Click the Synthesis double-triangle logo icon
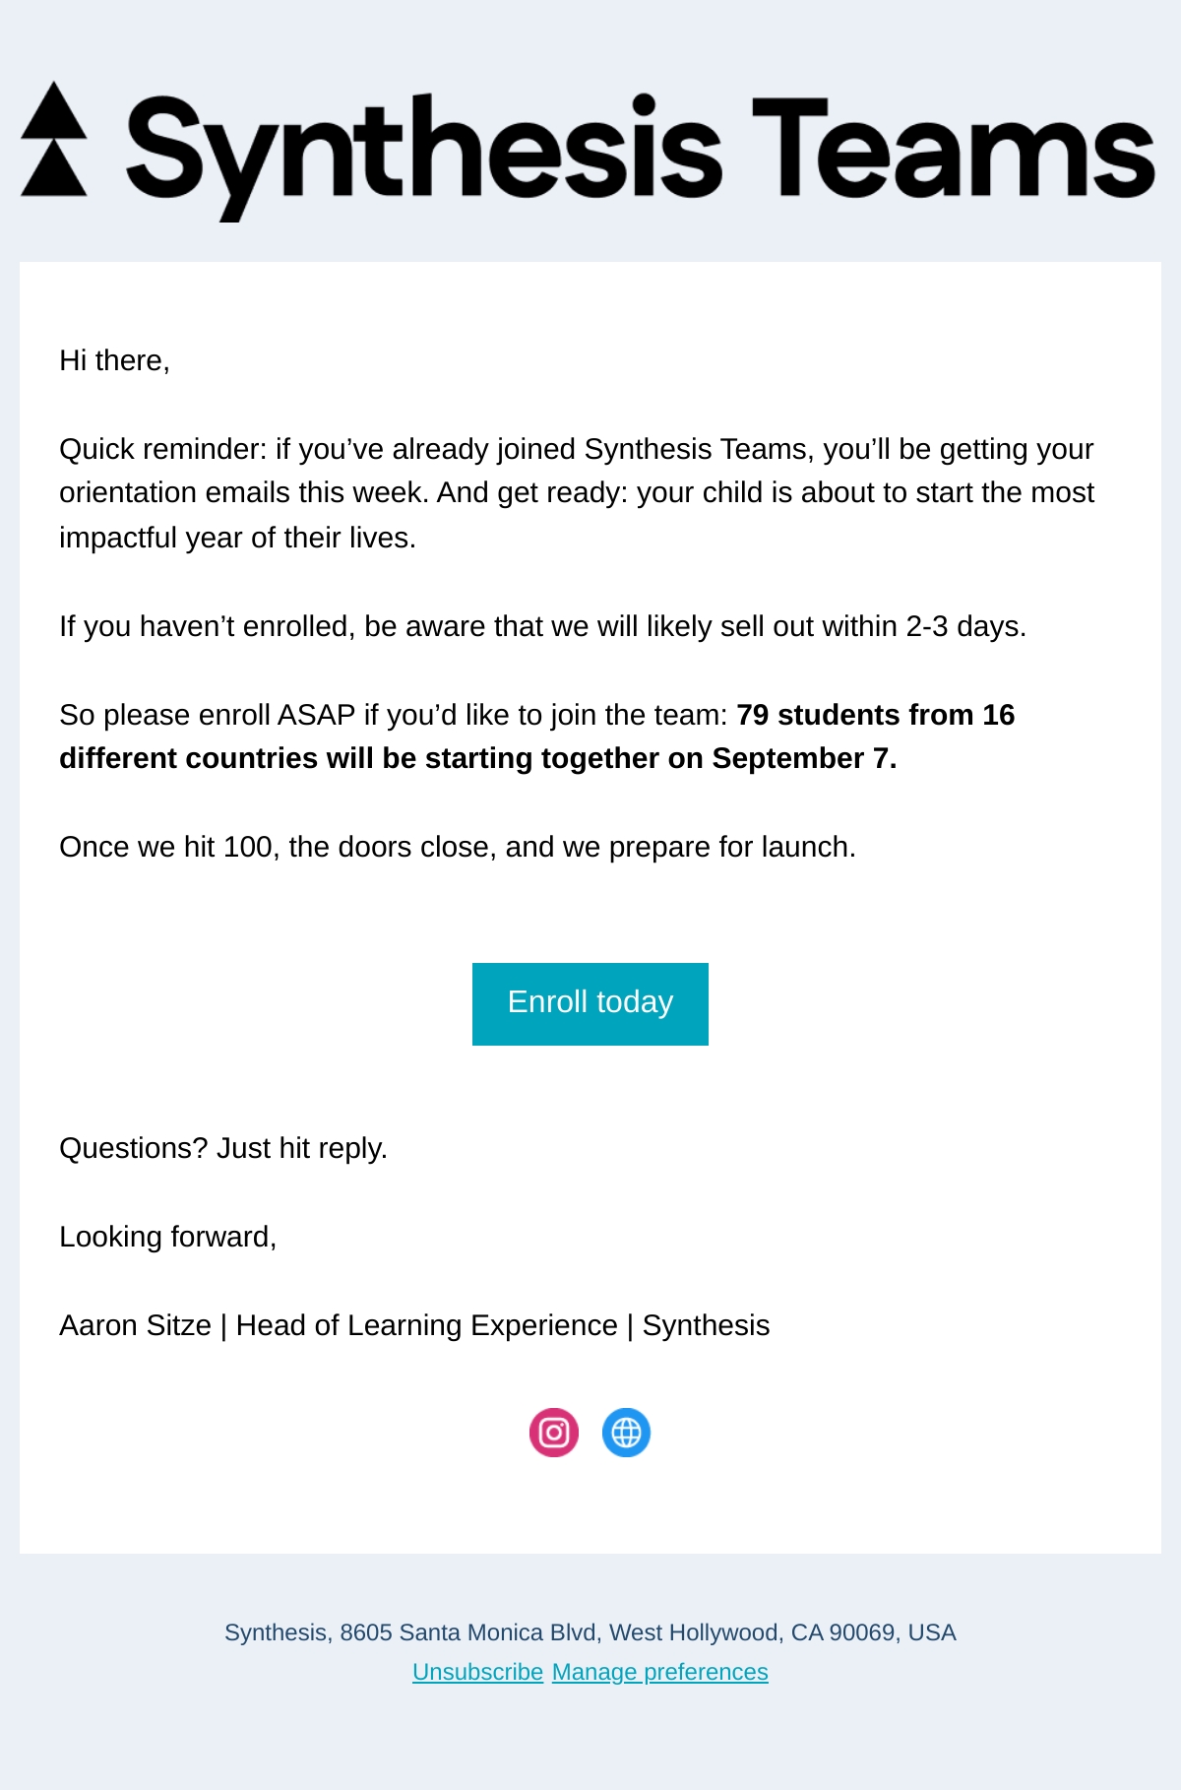This screenshot has width=1181, height=1790. [x=54, y=139]
